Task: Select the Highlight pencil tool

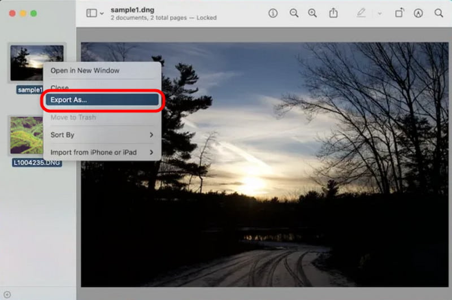Action: click(x=361, y=13)
